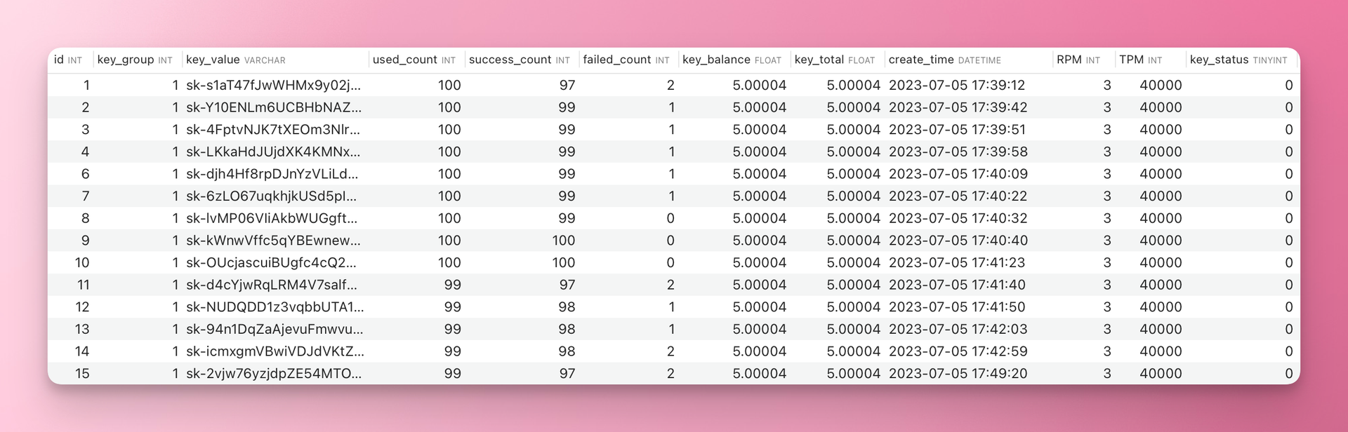Click the key_group column header
Screen dimensions: 1348x432
pyautogui.click(x=134, y=60)
